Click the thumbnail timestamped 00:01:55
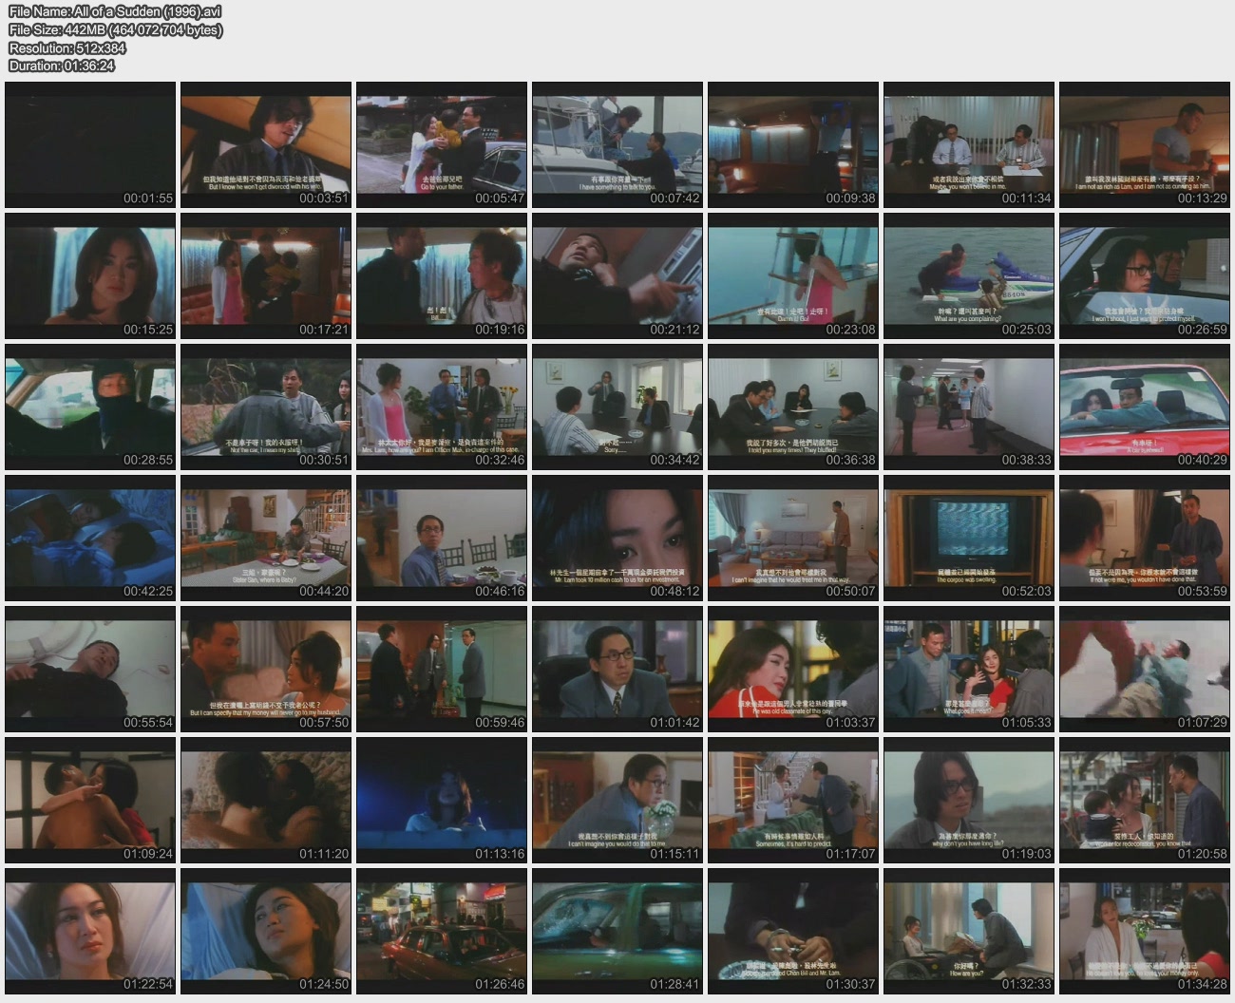Image resolution: width=1235 pixels, height=1003 pixels. click(90, 144)
